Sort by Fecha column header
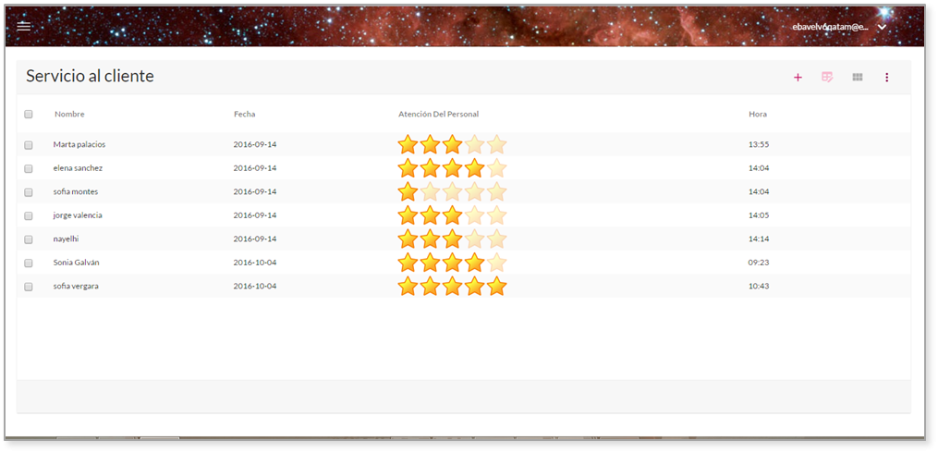This screenshot has width=938, height=453. pyautogui.click(x=245, y=115)
